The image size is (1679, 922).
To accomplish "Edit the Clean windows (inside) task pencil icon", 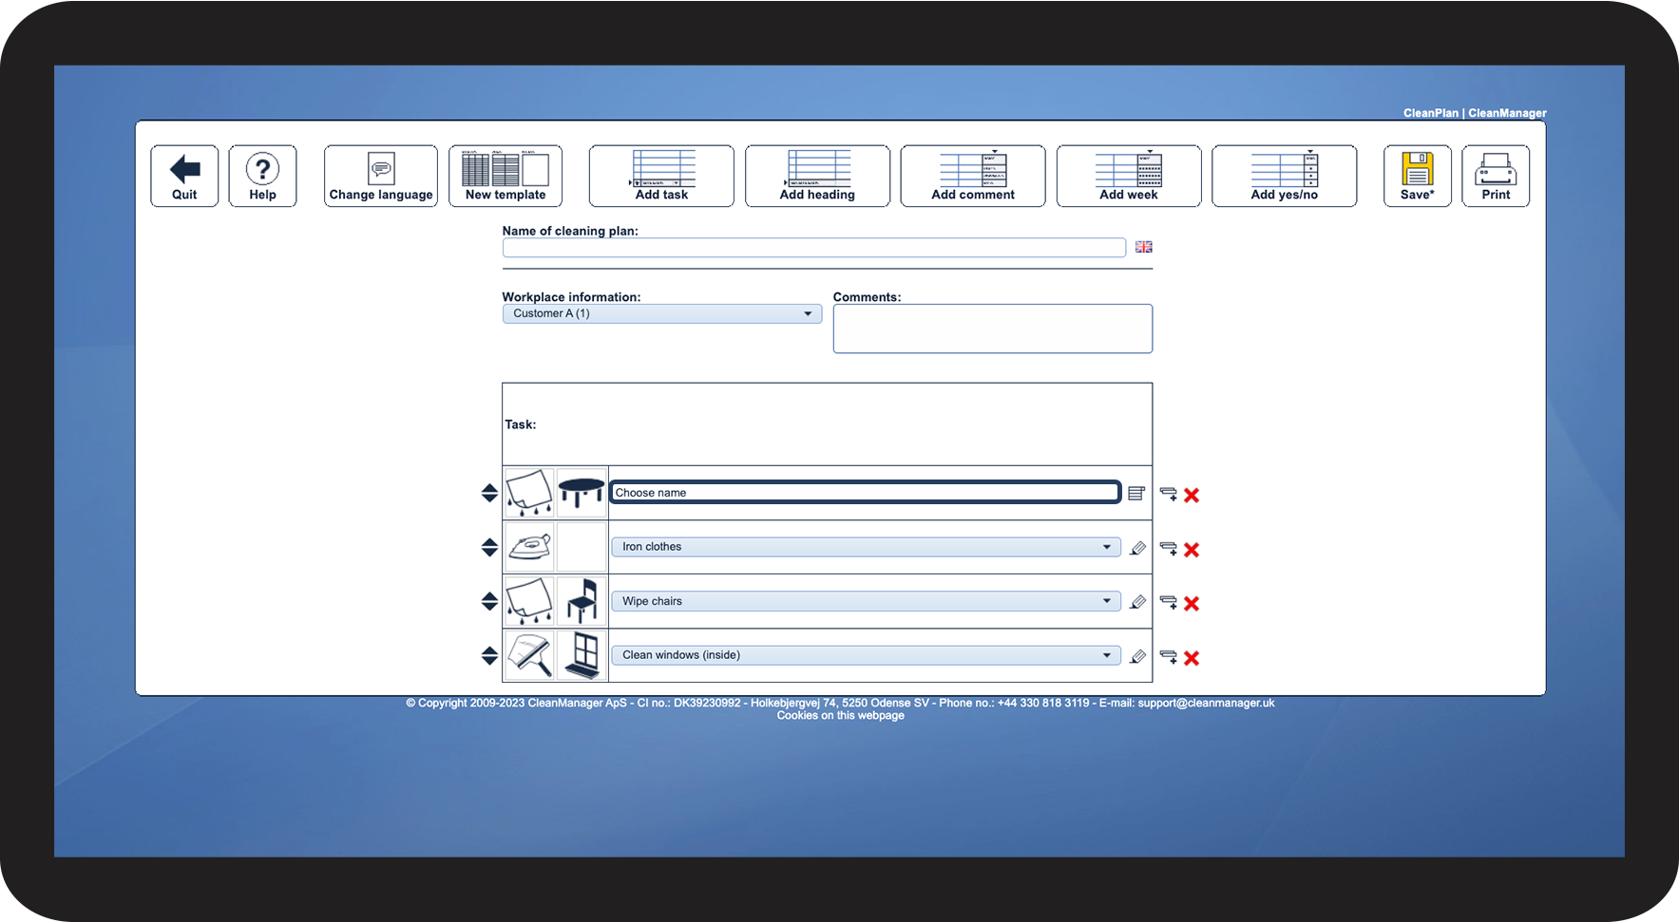I will [x=1137, y=656].
